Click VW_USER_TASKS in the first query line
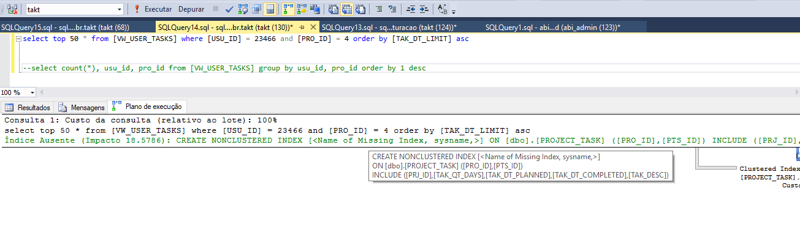 pyautogui.click(x=145, y=39)
